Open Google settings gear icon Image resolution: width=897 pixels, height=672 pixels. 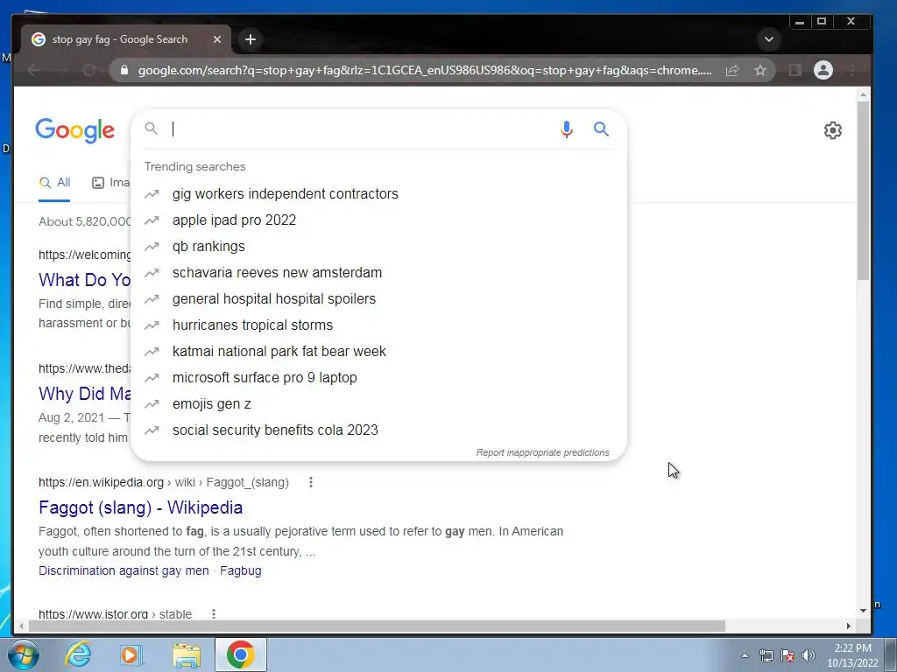(832, 130)
